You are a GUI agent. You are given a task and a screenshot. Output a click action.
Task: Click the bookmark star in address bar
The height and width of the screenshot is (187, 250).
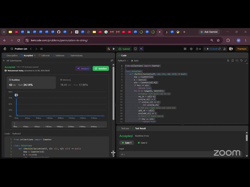click(x=218, y=41)
